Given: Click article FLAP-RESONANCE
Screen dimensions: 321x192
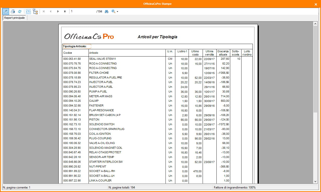Looking at the screenshot, I should (x=102, y=110).
